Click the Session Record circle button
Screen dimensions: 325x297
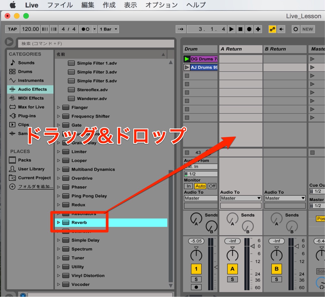pyautogui.click(x=296, y=29)
